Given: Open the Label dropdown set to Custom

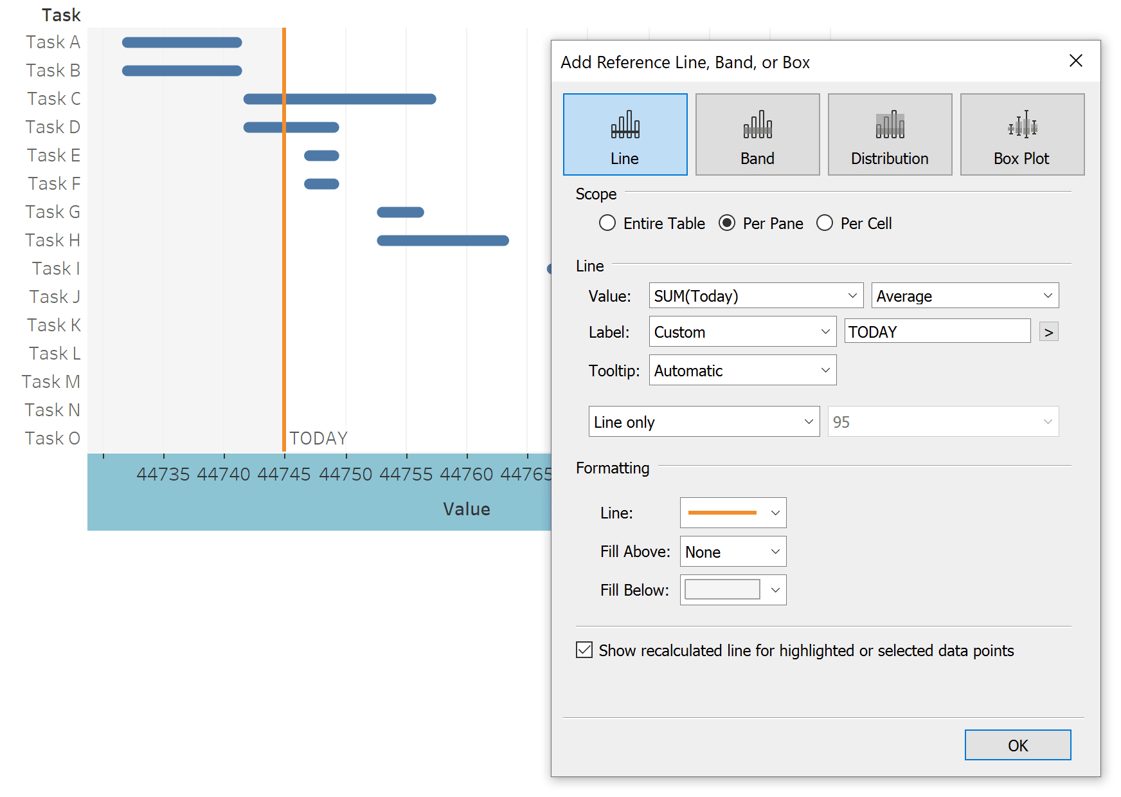Looking at the screenshot, I should coord(742,331).
